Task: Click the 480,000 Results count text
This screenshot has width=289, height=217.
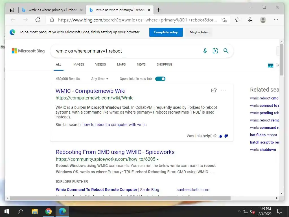Action: pyautogui.click(x=68, y=79)
